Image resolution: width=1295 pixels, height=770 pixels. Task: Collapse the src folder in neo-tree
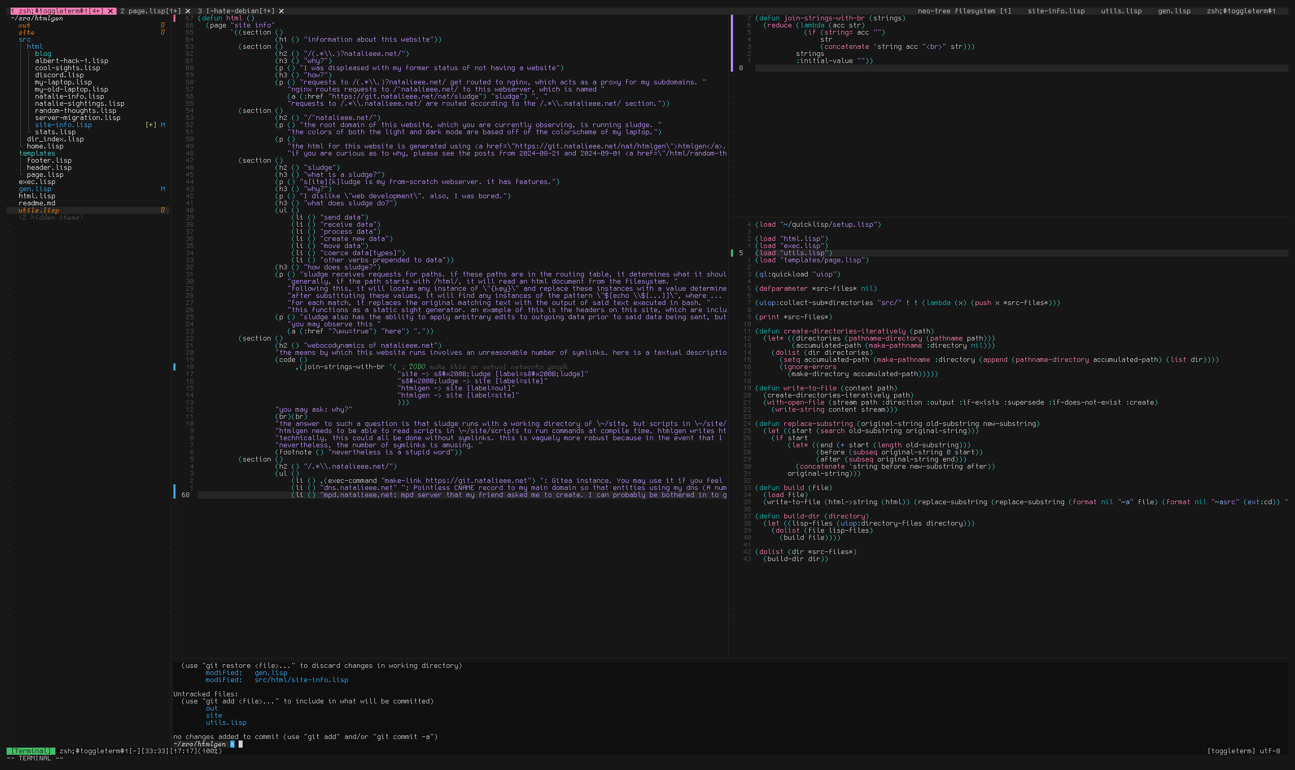(x=24, y=40)
